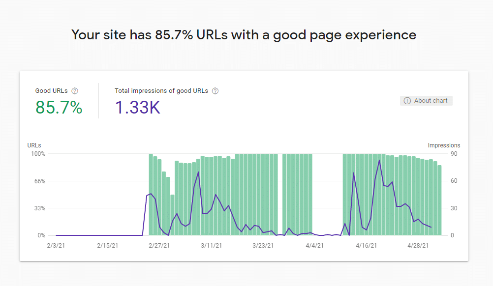Click the URLs axis label on the left

coord(33,145)
